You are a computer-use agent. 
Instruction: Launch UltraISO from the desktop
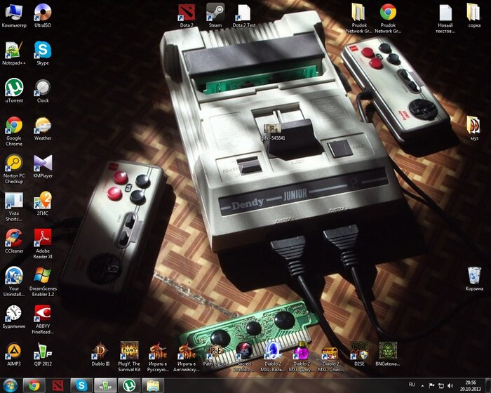43,13
